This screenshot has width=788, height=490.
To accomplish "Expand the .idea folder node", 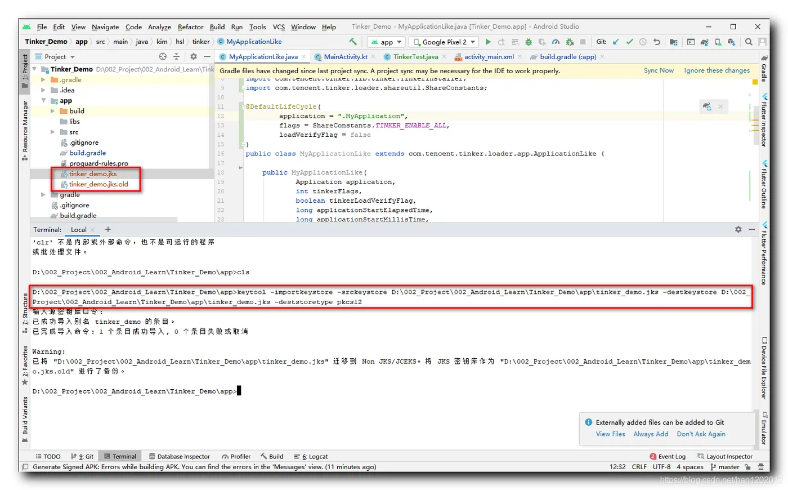I will pos(43,90).
